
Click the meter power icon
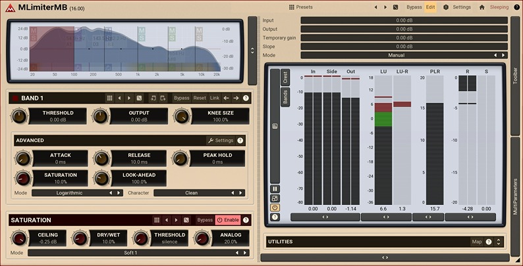275,208
